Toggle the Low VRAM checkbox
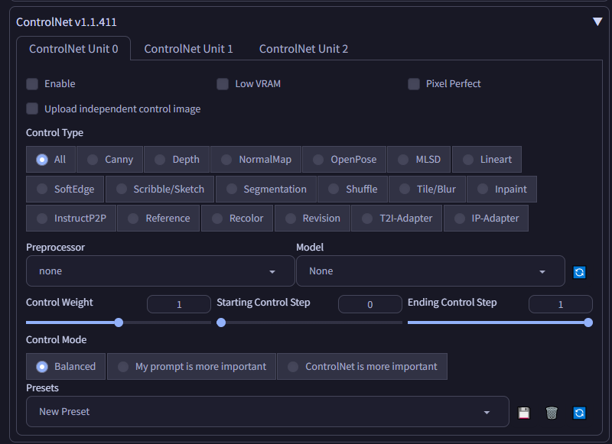Screen dimensions: 612x444 pos(223,83)
